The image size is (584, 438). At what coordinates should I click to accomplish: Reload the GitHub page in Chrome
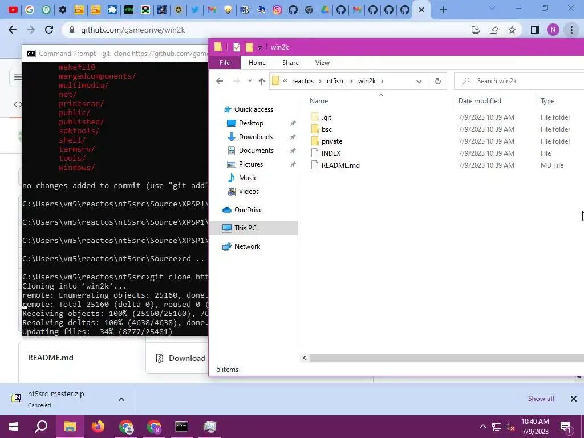49,30
